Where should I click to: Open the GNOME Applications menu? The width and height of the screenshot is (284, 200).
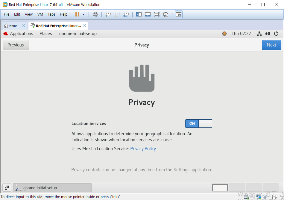coord(22,34)
